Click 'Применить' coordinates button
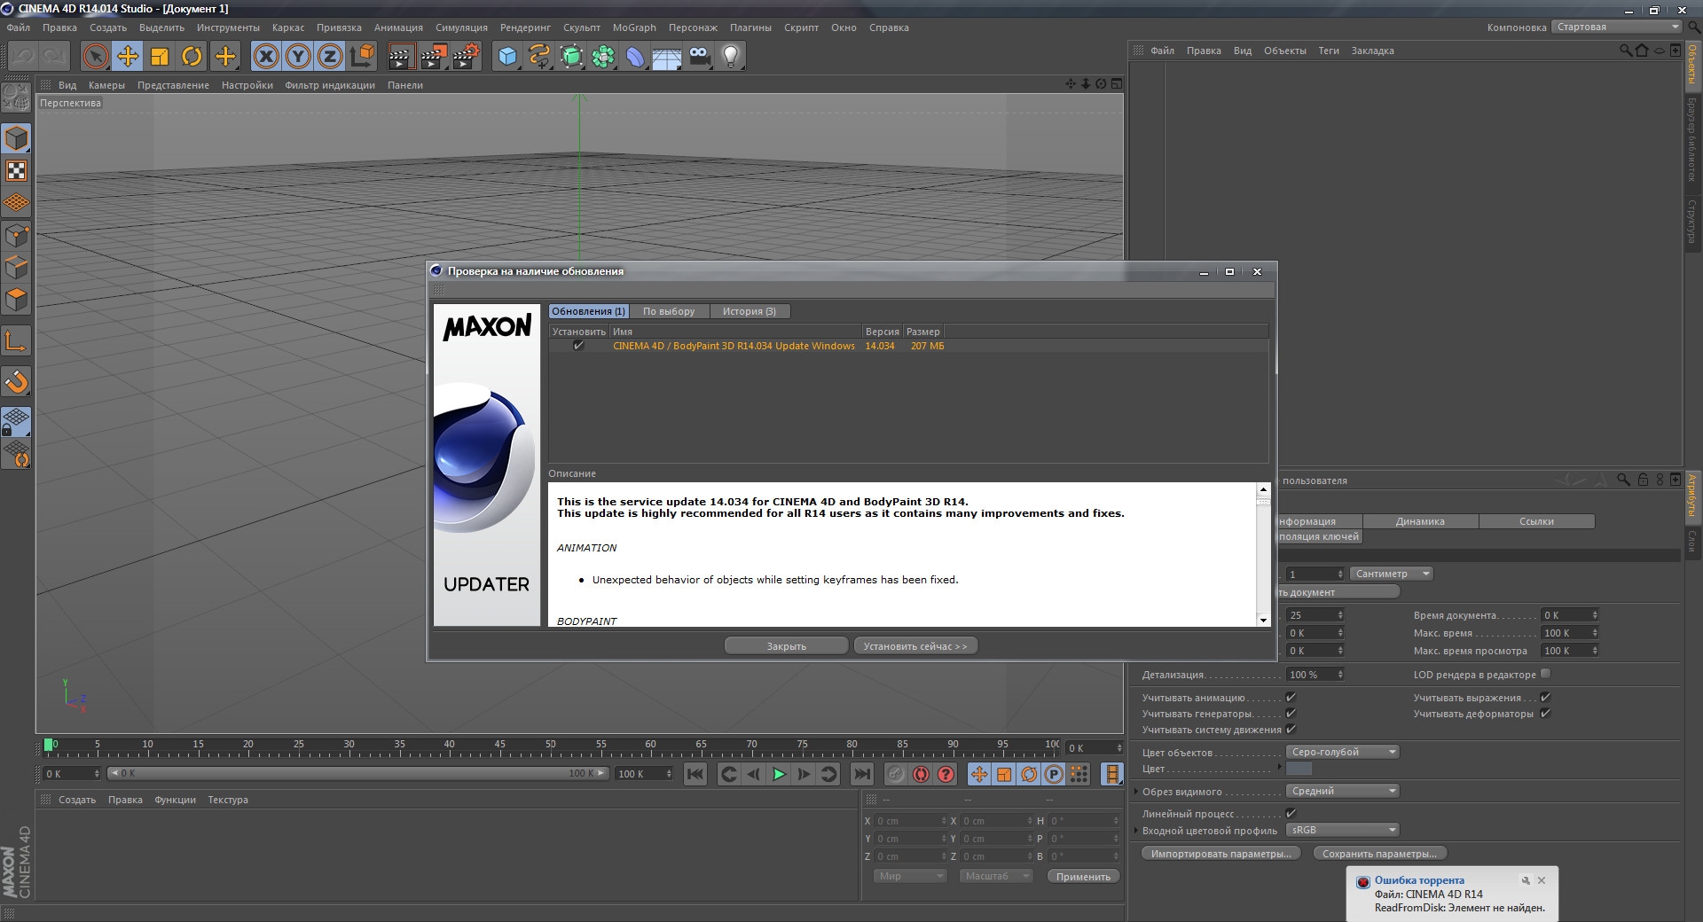The image size is (1703, 922). [x=1083, y=876]
